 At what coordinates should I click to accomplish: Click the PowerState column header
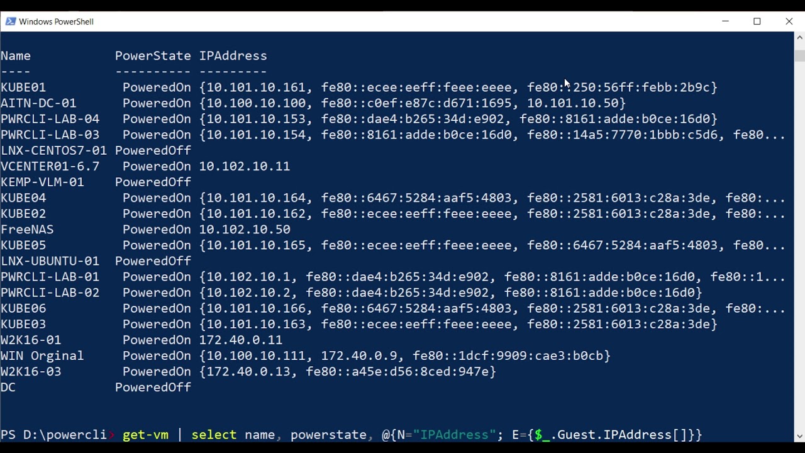click(x=153, y=56)
